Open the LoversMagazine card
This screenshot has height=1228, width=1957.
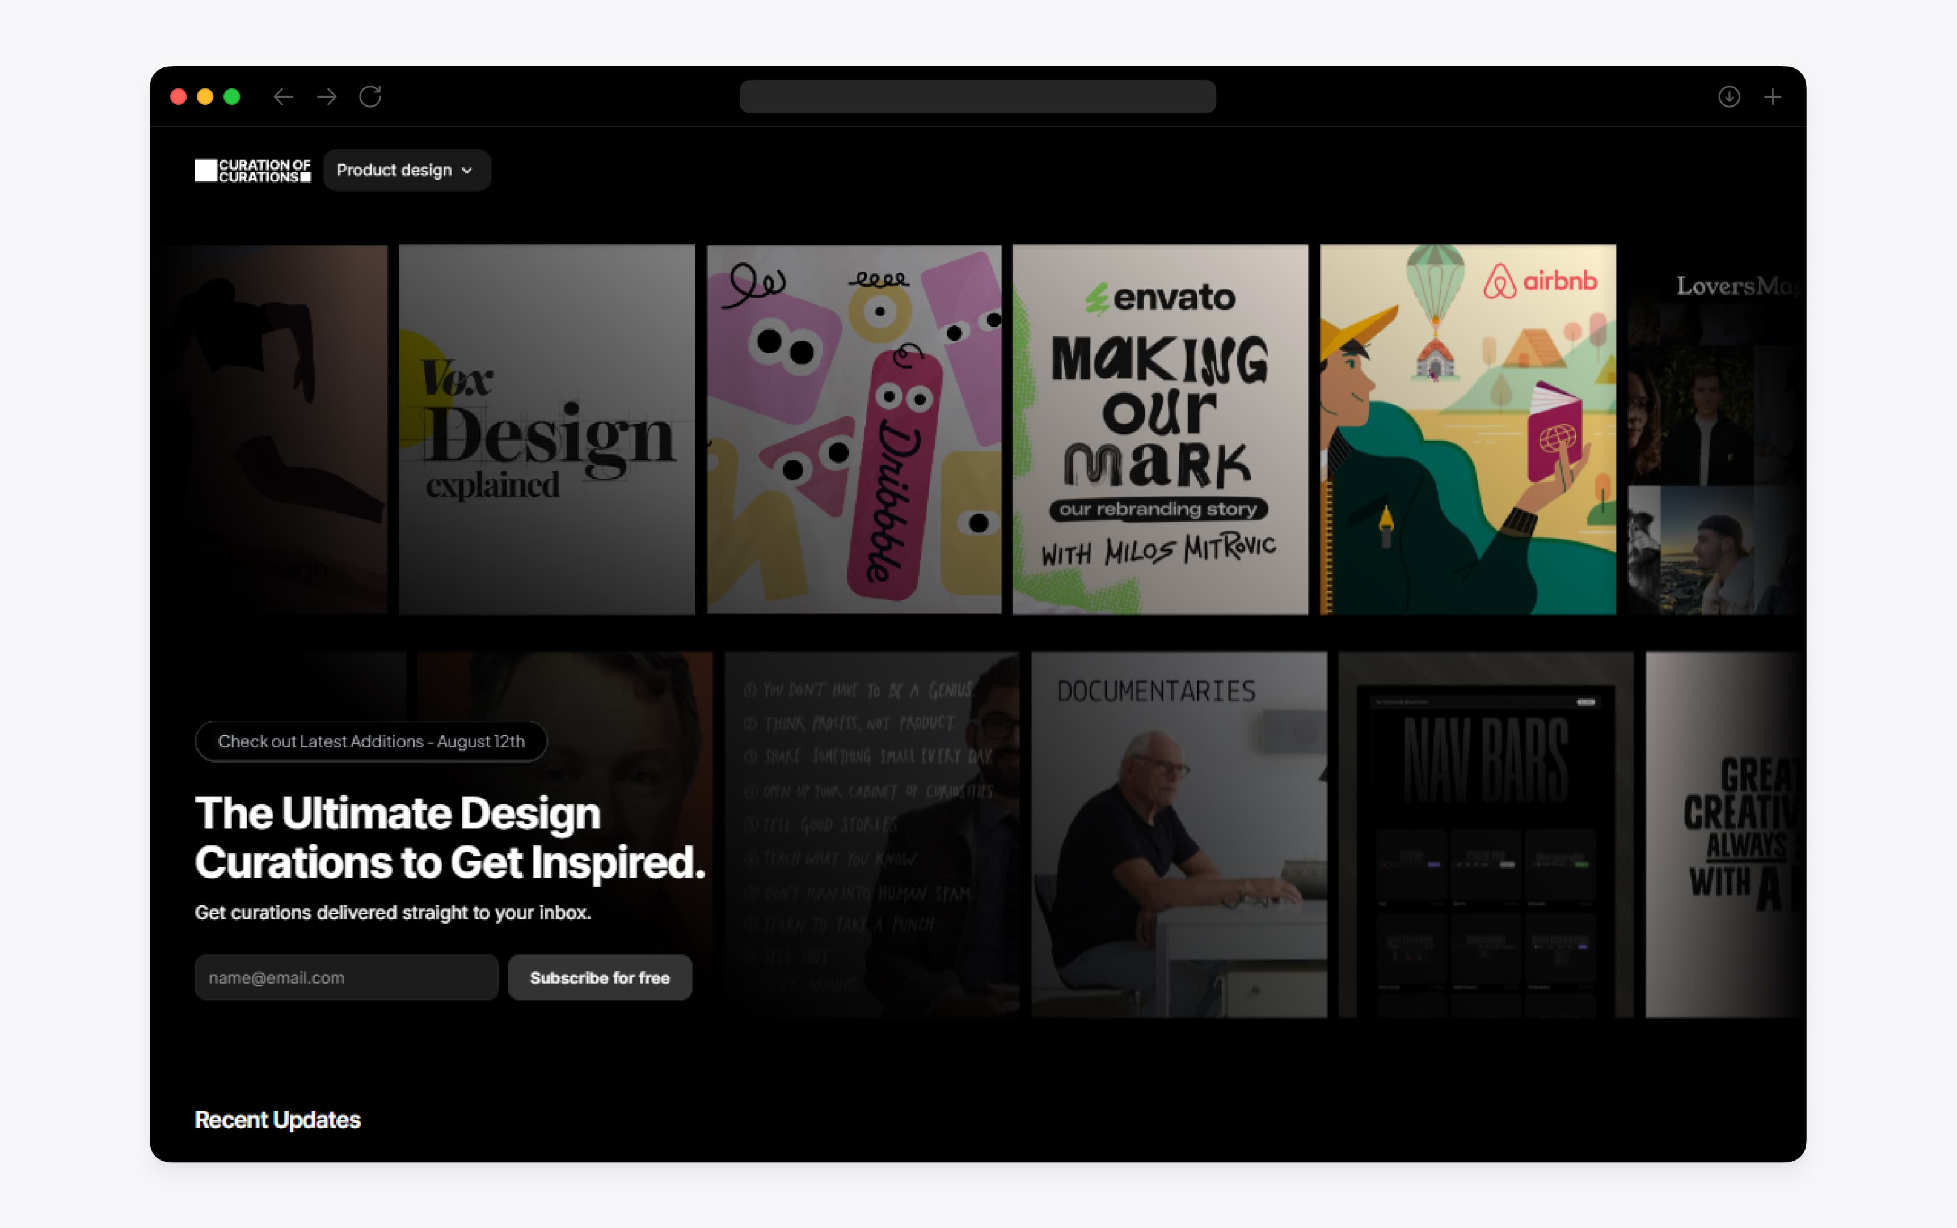tap(1716, 430)
